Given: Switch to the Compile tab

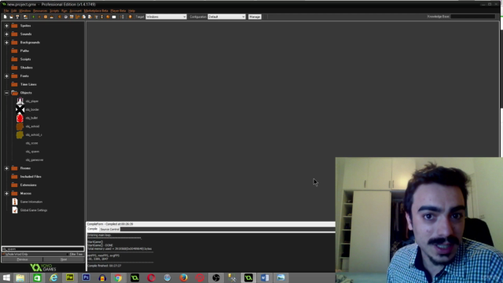Looking at the screenshot, I should 93,229.
